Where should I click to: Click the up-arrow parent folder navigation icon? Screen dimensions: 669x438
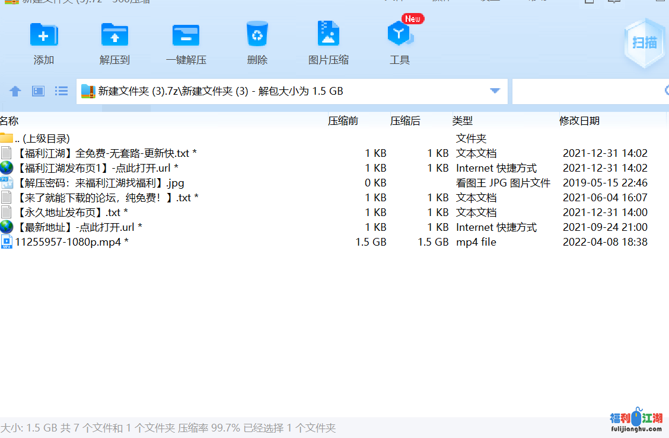click(15, 91)
